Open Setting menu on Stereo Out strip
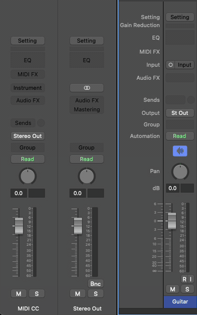The height and width of the screenshot is (315, 197). 86,41
